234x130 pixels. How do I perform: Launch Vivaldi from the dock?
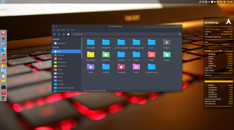click(3, 32)
